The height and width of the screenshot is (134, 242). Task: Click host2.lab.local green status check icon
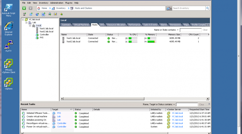(109, 42)
